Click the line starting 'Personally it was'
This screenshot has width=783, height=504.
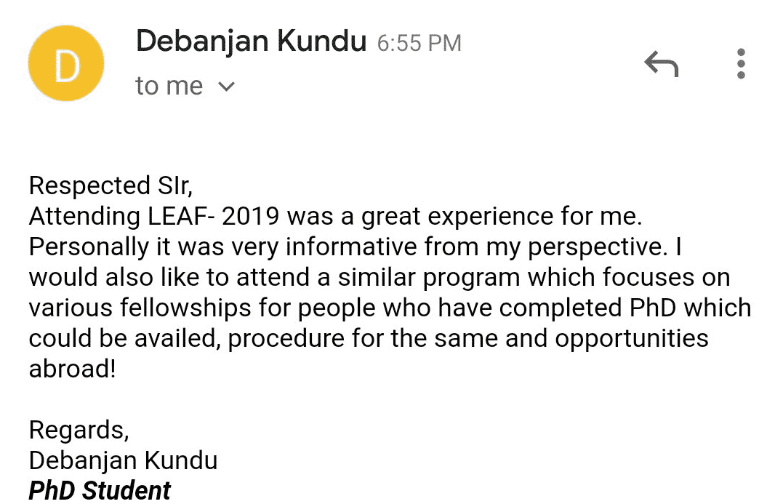[356, 247]
